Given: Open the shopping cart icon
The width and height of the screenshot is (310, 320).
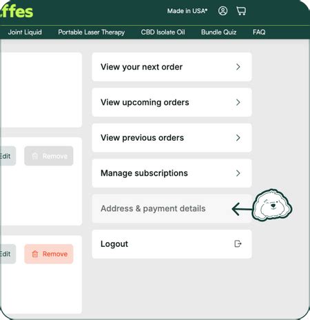Looking at the screenshot, I should (241, 11).
